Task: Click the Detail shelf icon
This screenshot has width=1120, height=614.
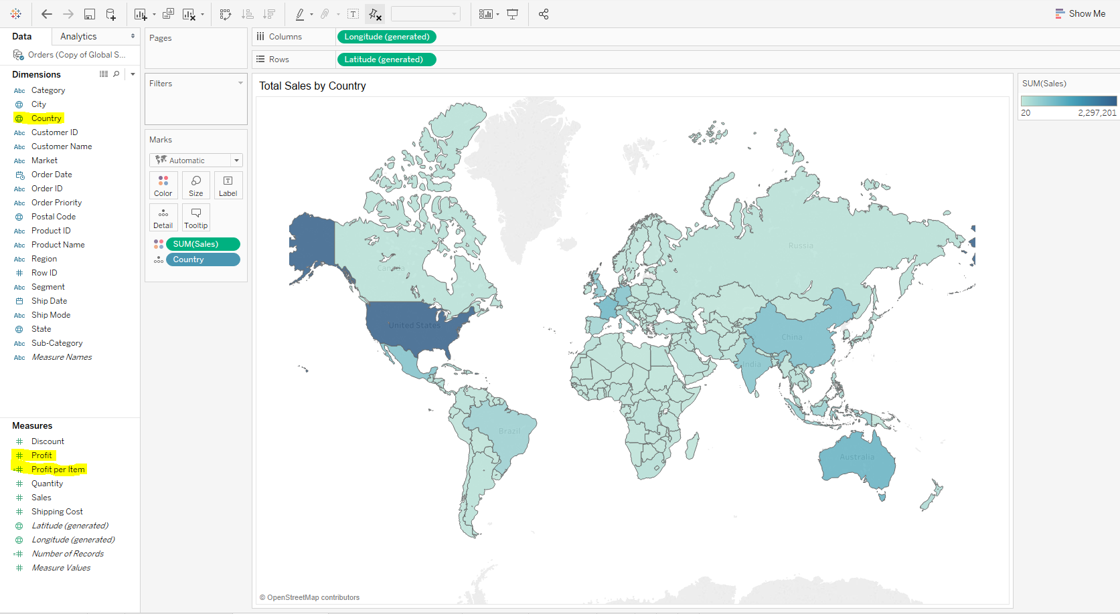Action: (x=163, y=217)
